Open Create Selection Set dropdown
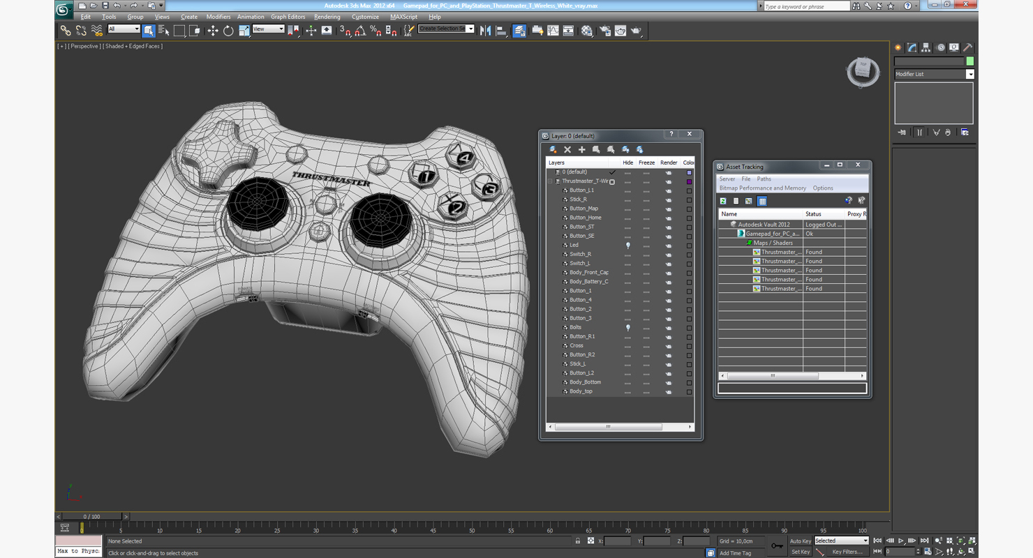 point(446,29)
